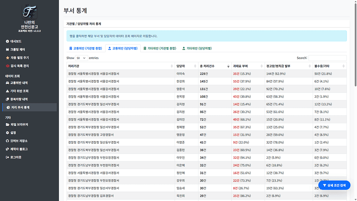357x201 pixels.
Task: Switch to 교통위반 (기관별 종합) tab
Action: [x=85, y=49]
